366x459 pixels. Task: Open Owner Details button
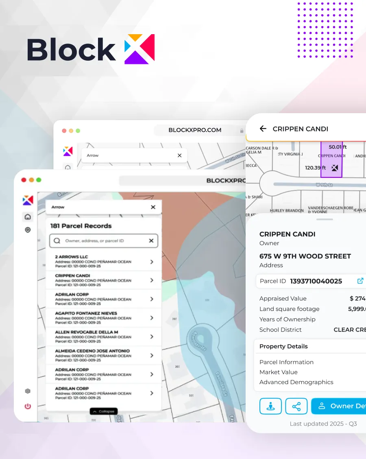(338, 406)
